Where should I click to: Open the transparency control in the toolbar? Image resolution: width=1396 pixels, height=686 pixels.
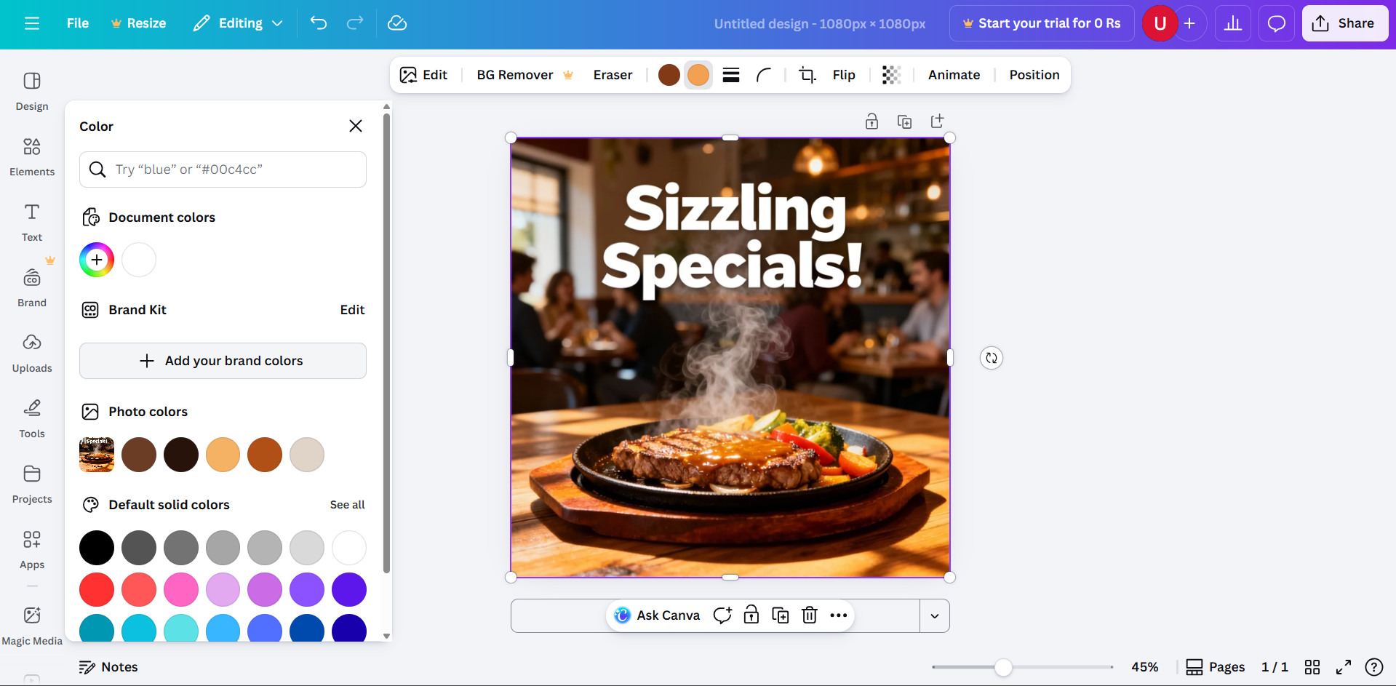click(891, 74)
